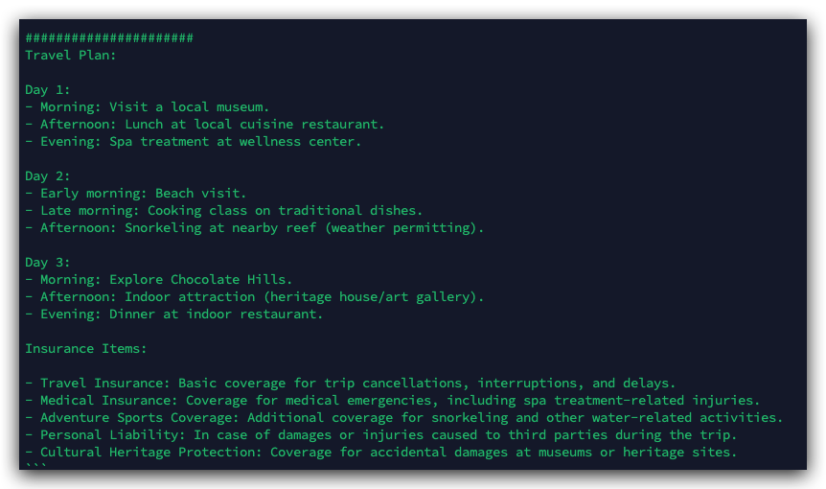Click the lunch at local cuisine restaurant line

(205, 125)
